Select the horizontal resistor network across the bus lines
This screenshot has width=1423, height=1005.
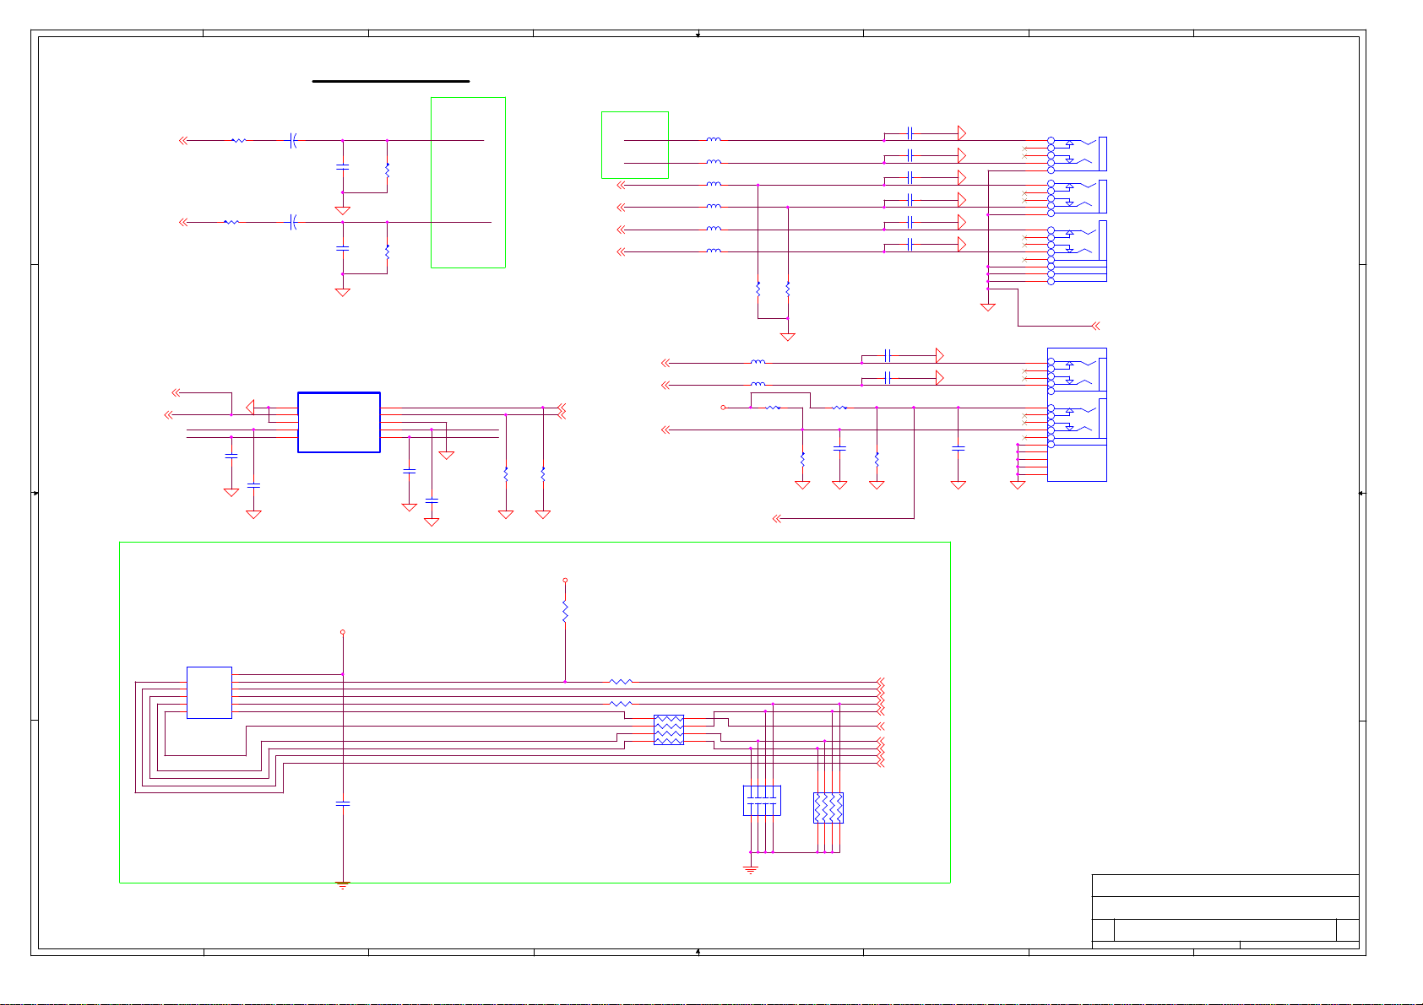point(669,730)
